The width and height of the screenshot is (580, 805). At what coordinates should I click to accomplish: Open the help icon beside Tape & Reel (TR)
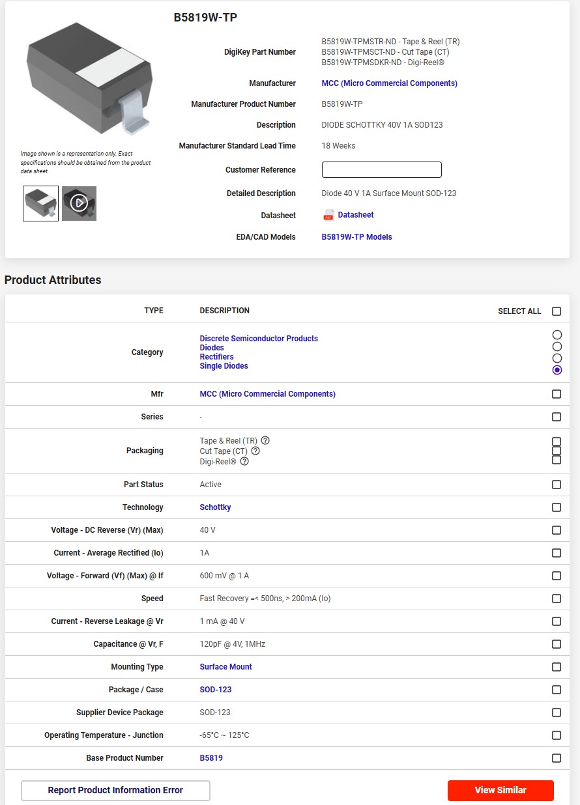point(265,440)
